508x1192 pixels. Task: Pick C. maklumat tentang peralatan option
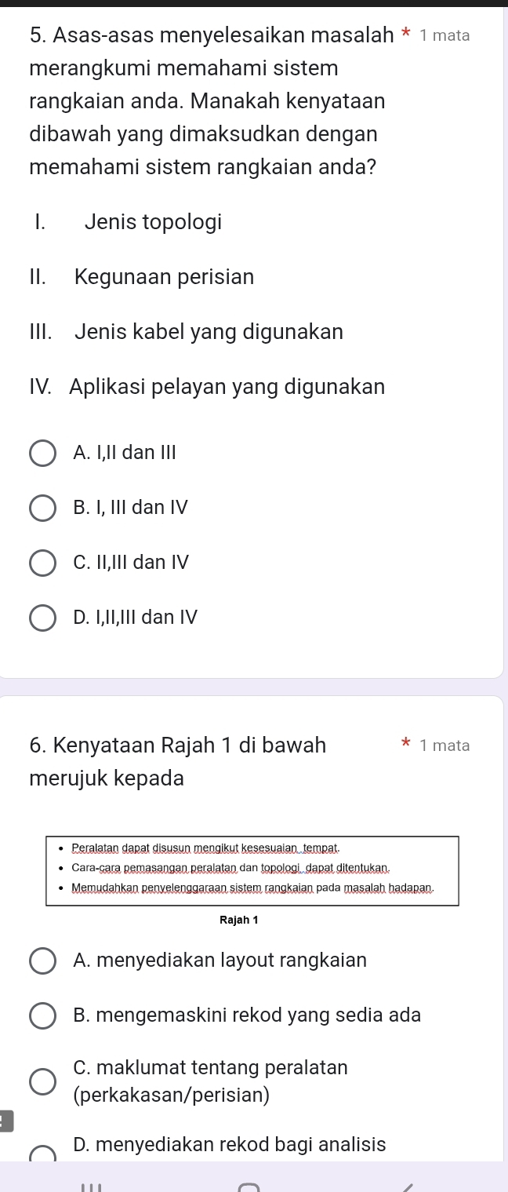click(x=42, y=1082)
